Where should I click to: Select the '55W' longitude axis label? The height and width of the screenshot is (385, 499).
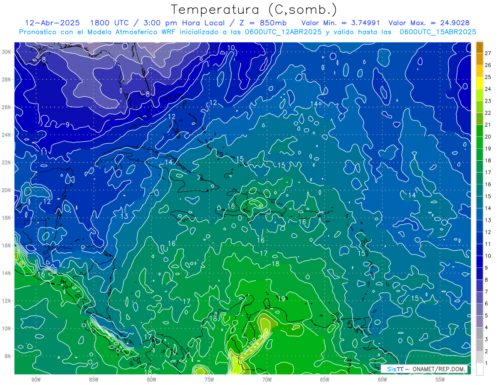[x=440, y=380]
